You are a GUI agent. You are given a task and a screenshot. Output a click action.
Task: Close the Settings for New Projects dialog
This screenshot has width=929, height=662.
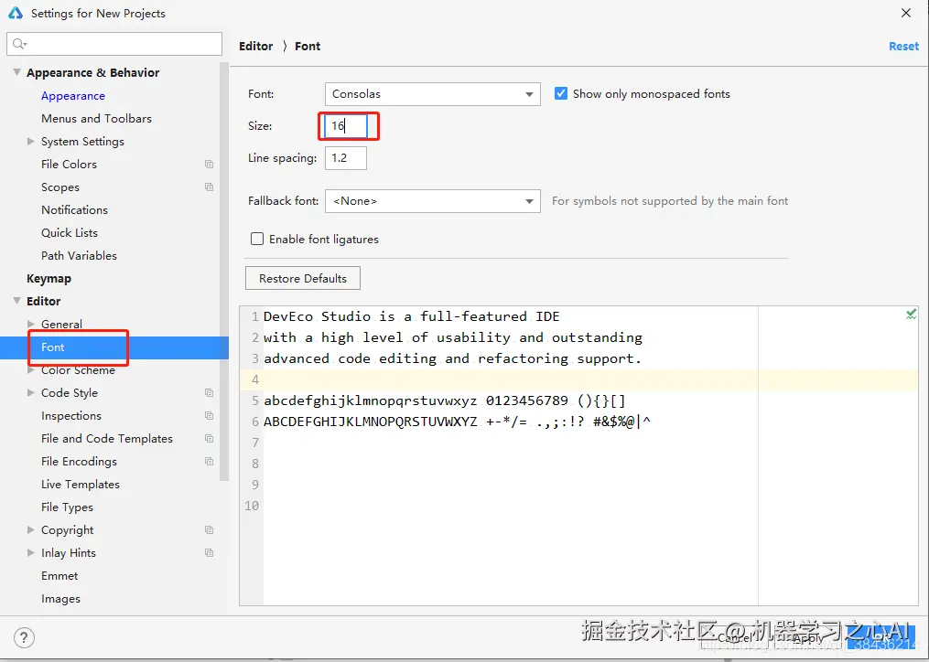click(906, 13)
